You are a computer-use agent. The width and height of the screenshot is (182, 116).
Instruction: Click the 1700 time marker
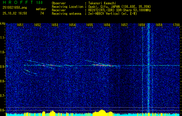176,25
